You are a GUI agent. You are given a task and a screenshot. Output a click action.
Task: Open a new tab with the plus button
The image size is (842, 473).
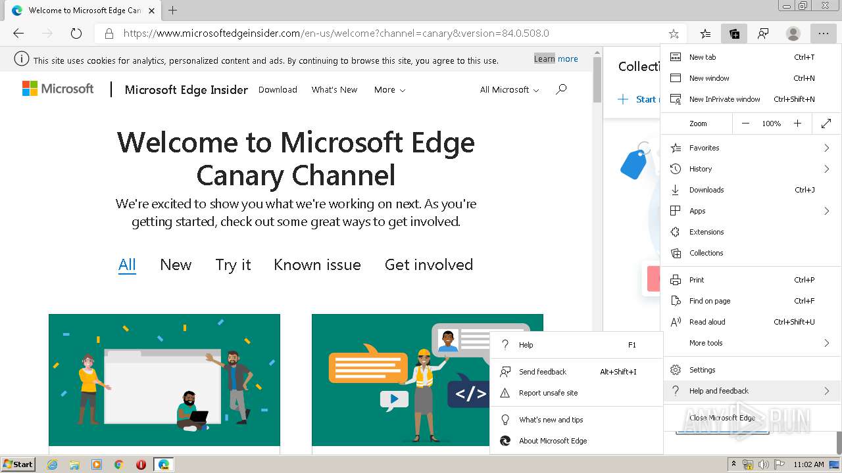[x=173, y=11]
